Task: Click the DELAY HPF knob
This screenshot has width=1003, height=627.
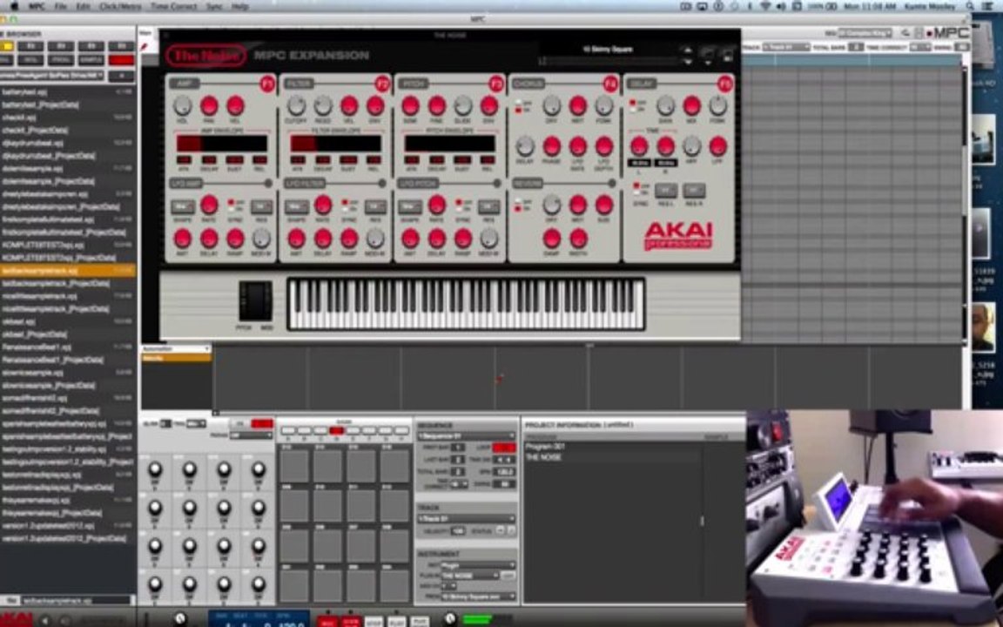Action: tap(691, 146)
